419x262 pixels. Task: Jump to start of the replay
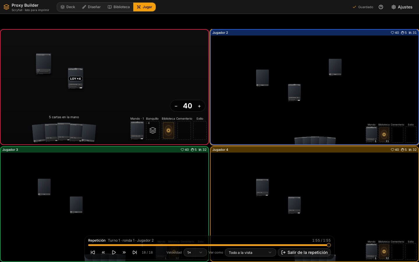click(x=93, y=252)
